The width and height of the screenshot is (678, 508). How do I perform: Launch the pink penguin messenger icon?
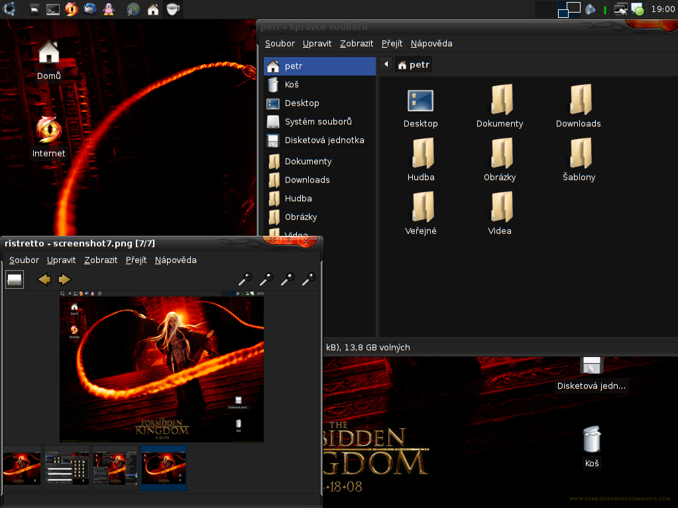tap(109, 9)
